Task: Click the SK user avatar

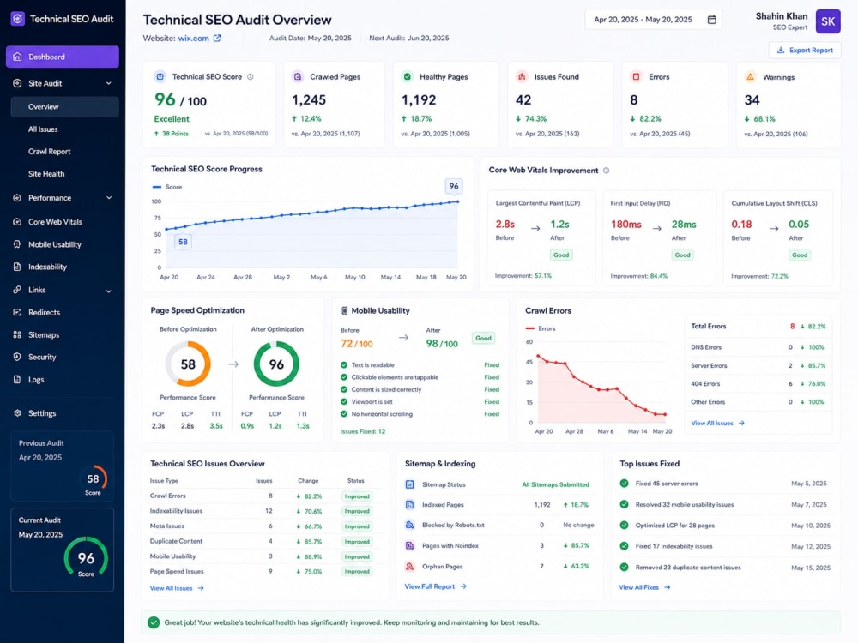Action: (x=828, y=21)
